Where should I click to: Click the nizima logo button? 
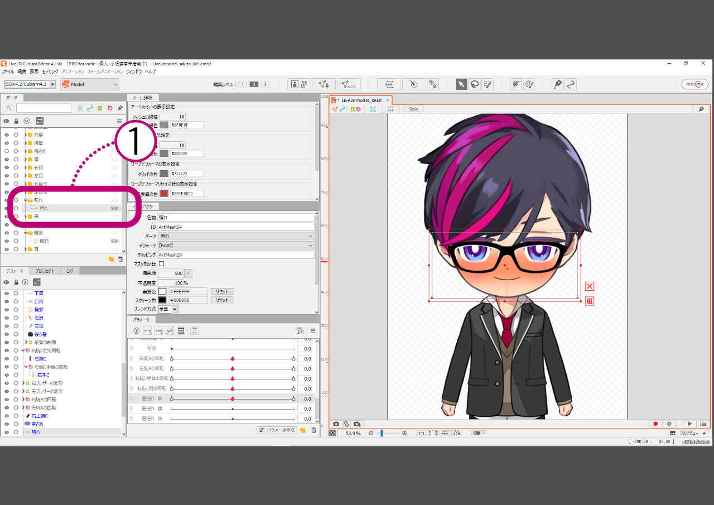click(694, 84)
